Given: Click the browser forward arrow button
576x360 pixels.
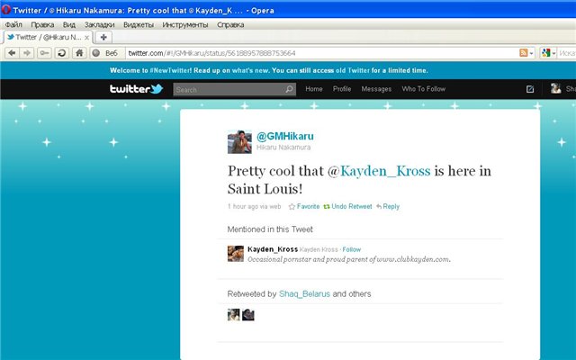Looking at the screenshot, I should (29, 53).
